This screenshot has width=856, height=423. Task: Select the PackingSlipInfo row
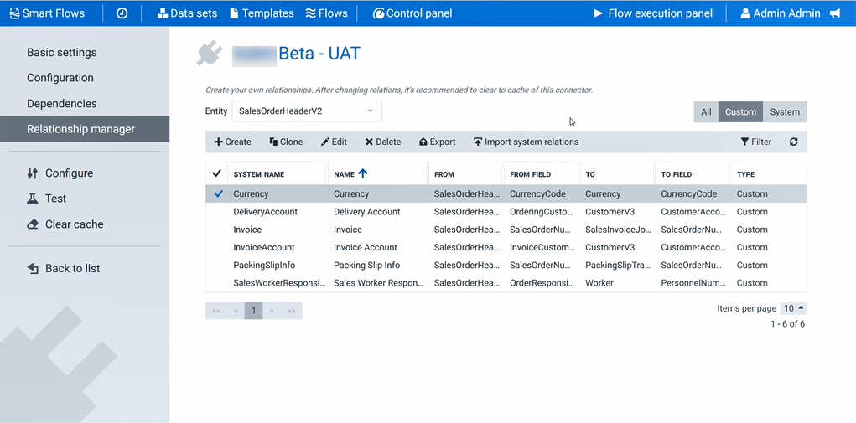[506, 265]
